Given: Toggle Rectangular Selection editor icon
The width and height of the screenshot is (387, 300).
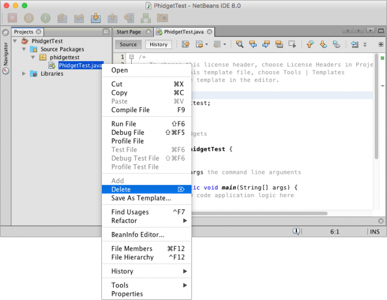Looking at the screenshot, I should pyautogui.click(x=292, y=44).
